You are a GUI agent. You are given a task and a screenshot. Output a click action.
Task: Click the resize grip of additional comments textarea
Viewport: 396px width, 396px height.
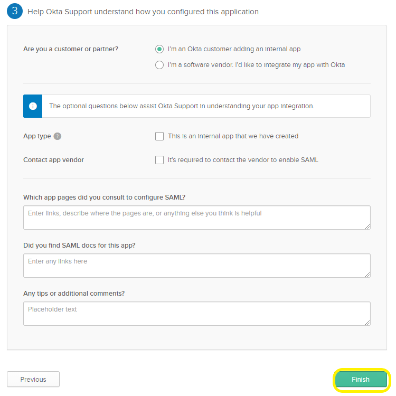pyautogui.click(x=367, y=322)
